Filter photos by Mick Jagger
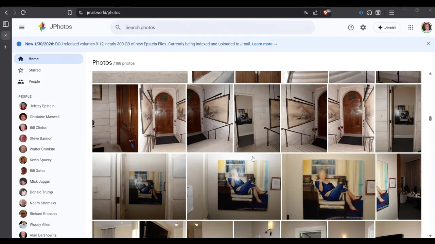 pos(49,181)
